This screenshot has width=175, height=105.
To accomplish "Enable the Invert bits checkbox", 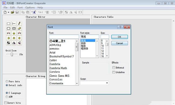I will [x=5, y=103].
